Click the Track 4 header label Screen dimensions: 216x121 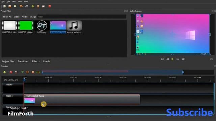pos(9,96)
